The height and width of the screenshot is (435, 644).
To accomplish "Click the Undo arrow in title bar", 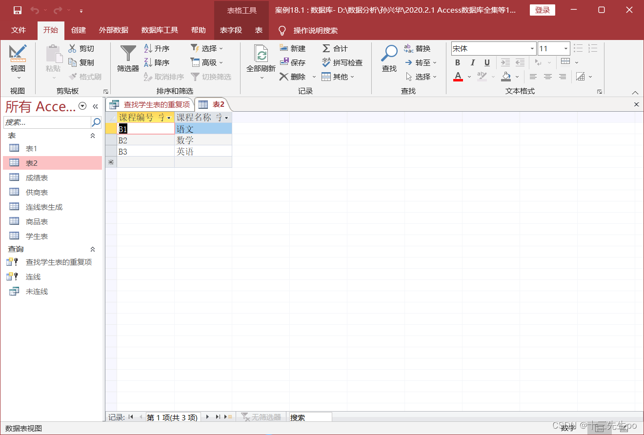I will [35, 10].
